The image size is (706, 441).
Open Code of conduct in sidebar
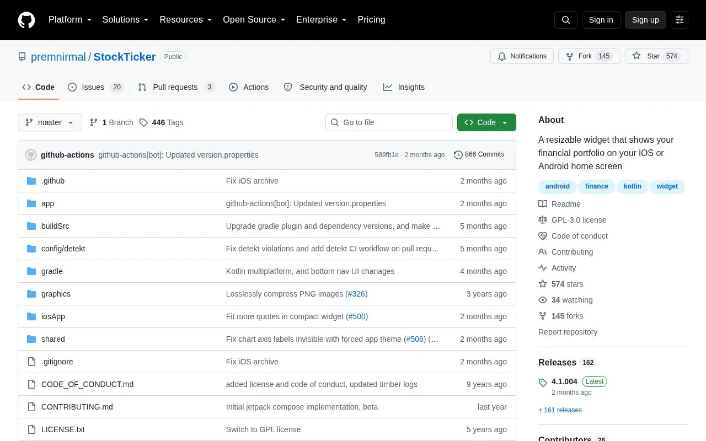573,236
